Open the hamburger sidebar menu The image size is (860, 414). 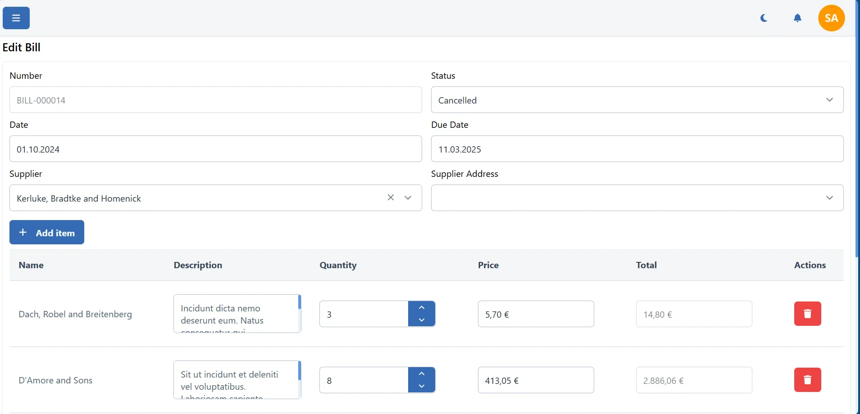pos(16,18)
